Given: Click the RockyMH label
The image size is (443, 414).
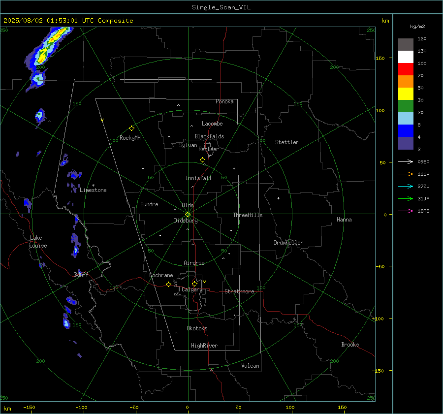Looking at the screenshot, I should (x=130, y=138).
